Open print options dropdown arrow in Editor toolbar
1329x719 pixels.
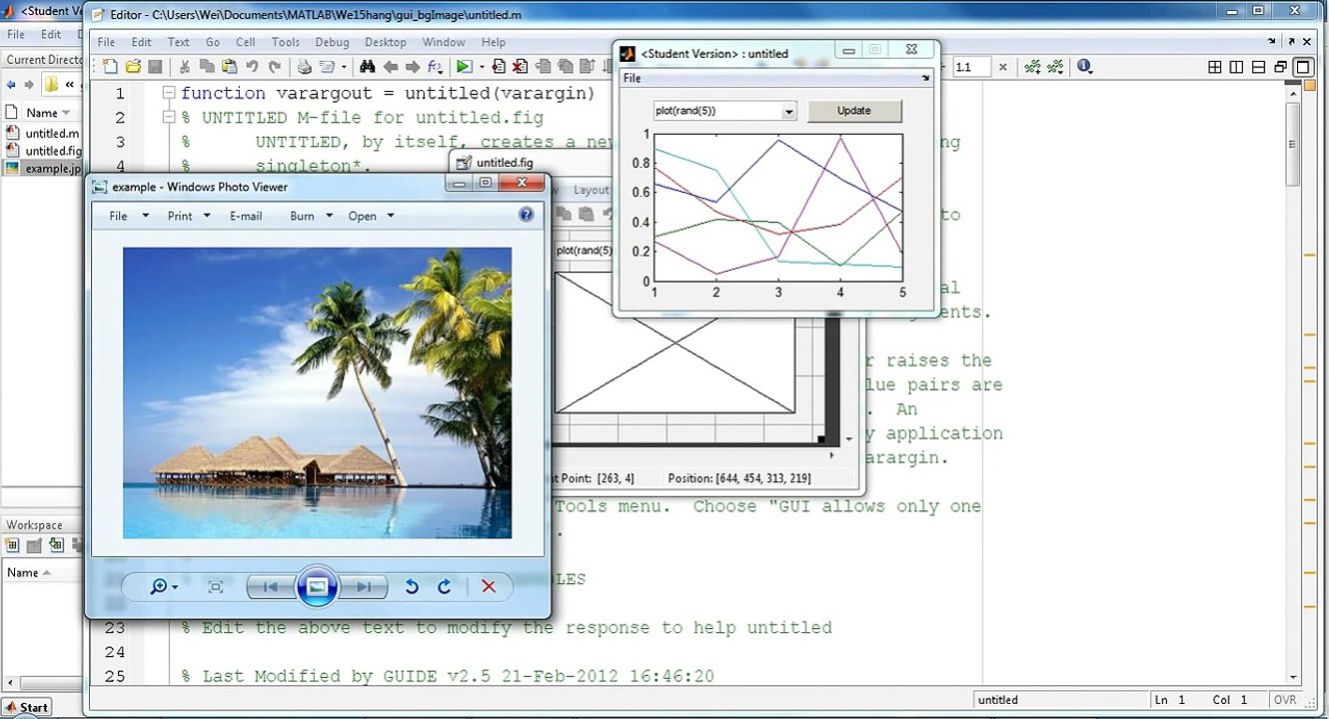(x=344, y=67)
